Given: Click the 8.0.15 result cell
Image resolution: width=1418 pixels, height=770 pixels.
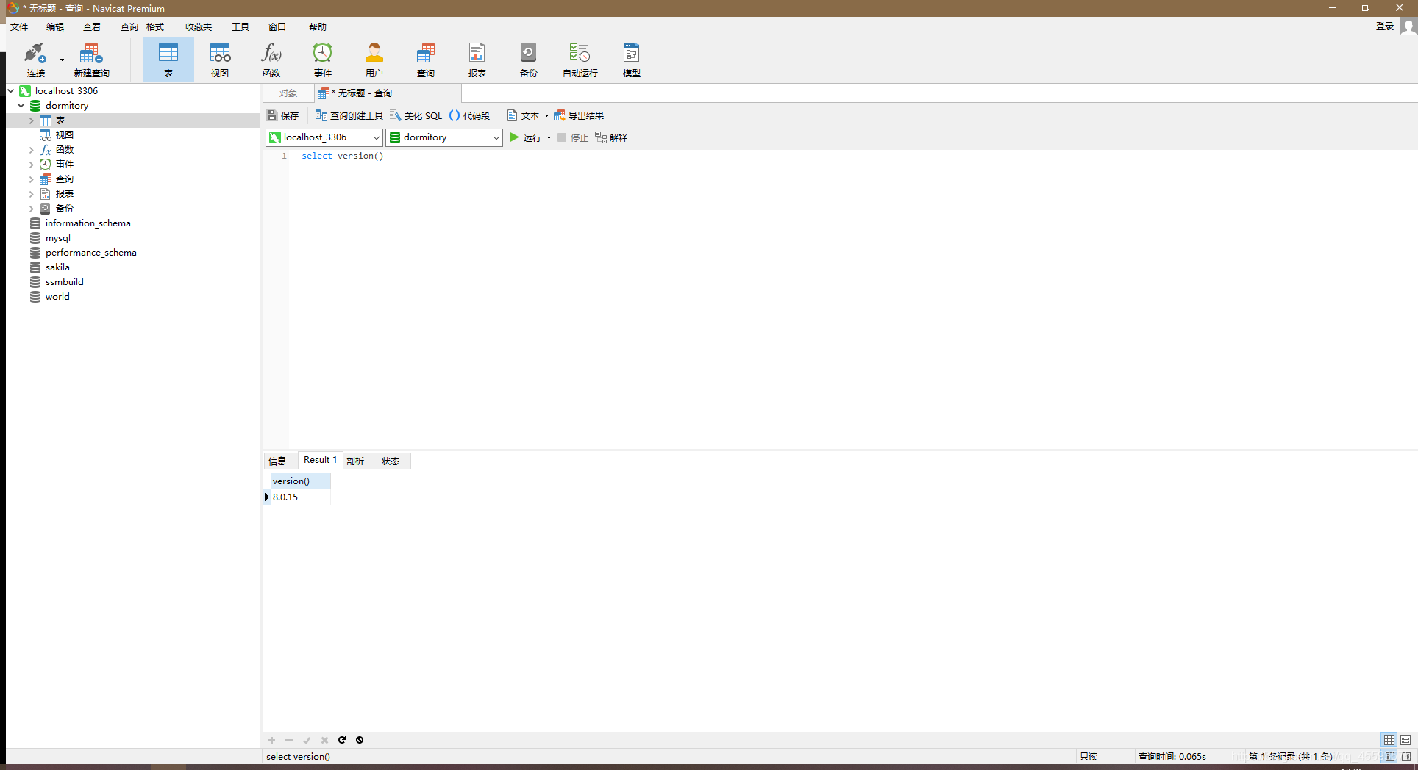Looking at the screenshot, I should pyautogui.click(x=300, y=497).
